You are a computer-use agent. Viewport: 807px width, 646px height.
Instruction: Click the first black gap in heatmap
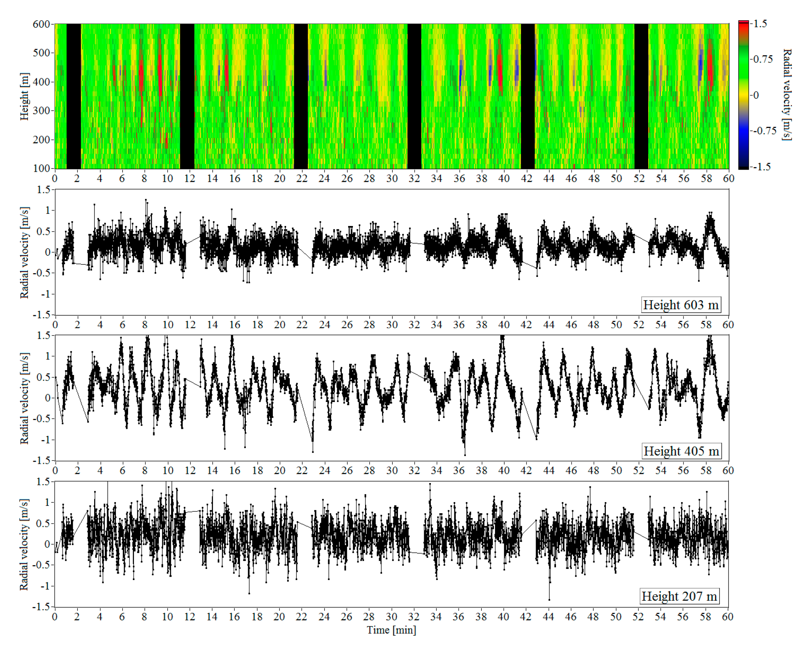pos(74,97)
